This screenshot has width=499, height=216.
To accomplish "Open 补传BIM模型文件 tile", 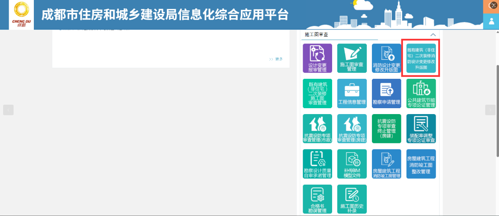I will tap(352, 164).
